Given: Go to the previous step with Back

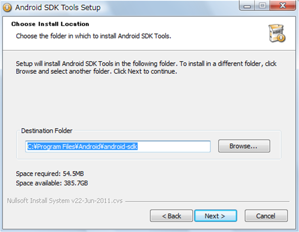Looking at the screenshot, I should (x=171, y=216).
